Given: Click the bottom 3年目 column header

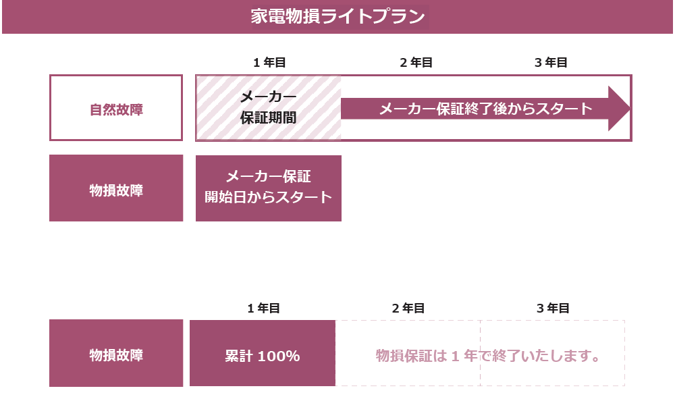Looking at the screenshot, I should point(553,308).
